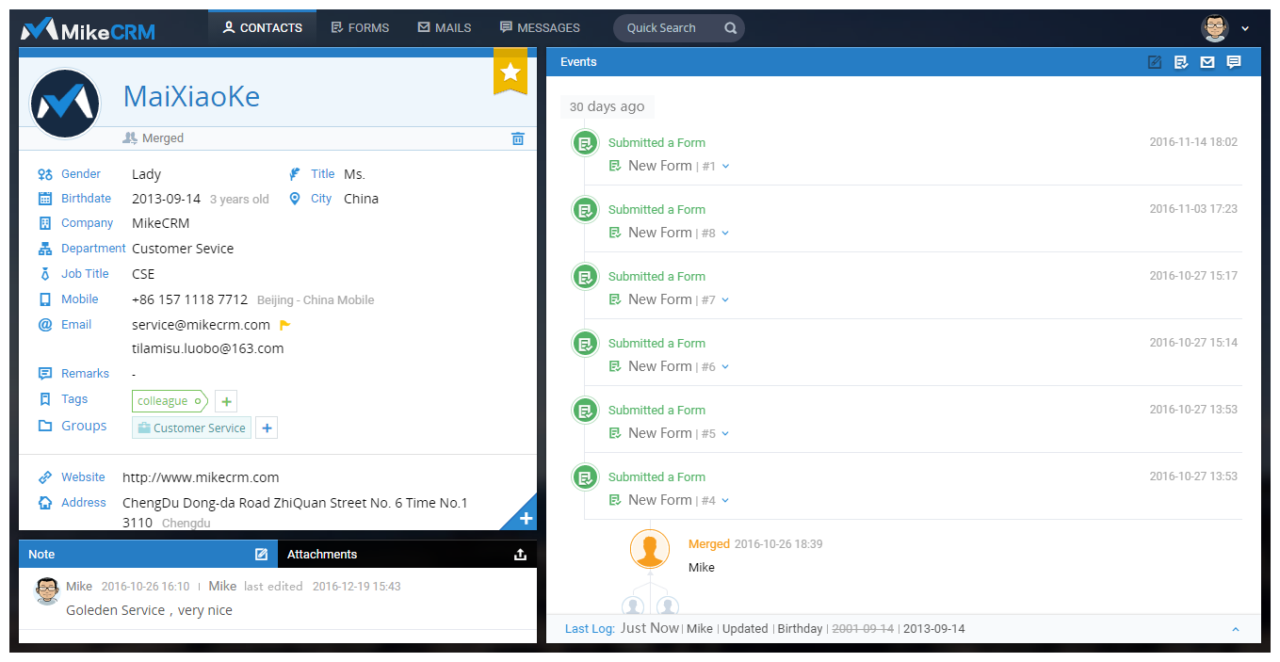This screenshot has width=1280, height=662.
Task: Select the Note tab
Action: coord(148,554)
